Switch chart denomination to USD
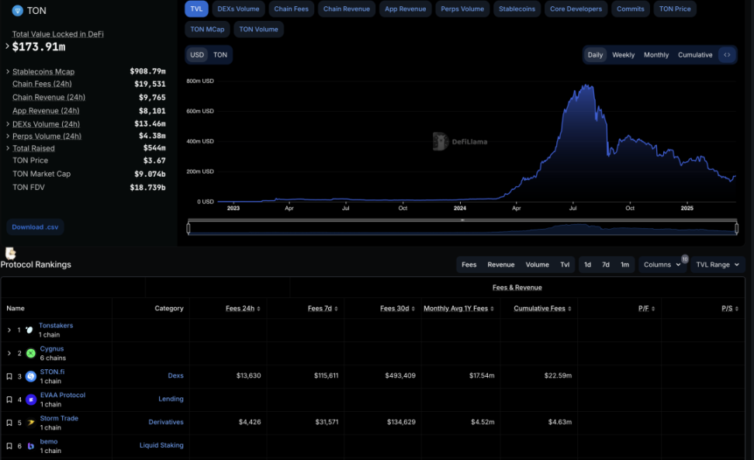This screenshot has width=754, height=460. click(197, 55)
